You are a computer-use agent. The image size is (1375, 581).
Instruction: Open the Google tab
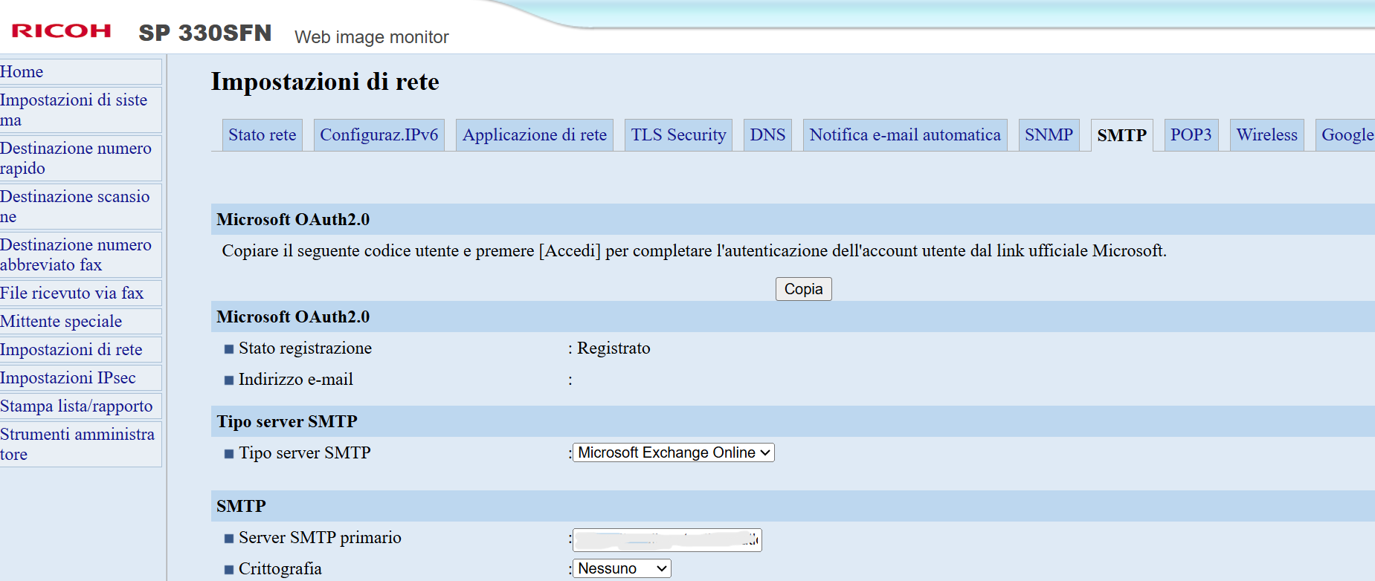(x=1345, y=135)
